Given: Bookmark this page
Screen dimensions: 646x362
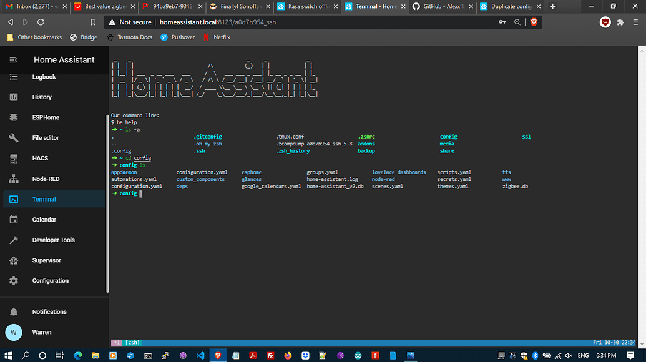Looking at the screenshot, I should pyautogui.click(x=93, y=22).
